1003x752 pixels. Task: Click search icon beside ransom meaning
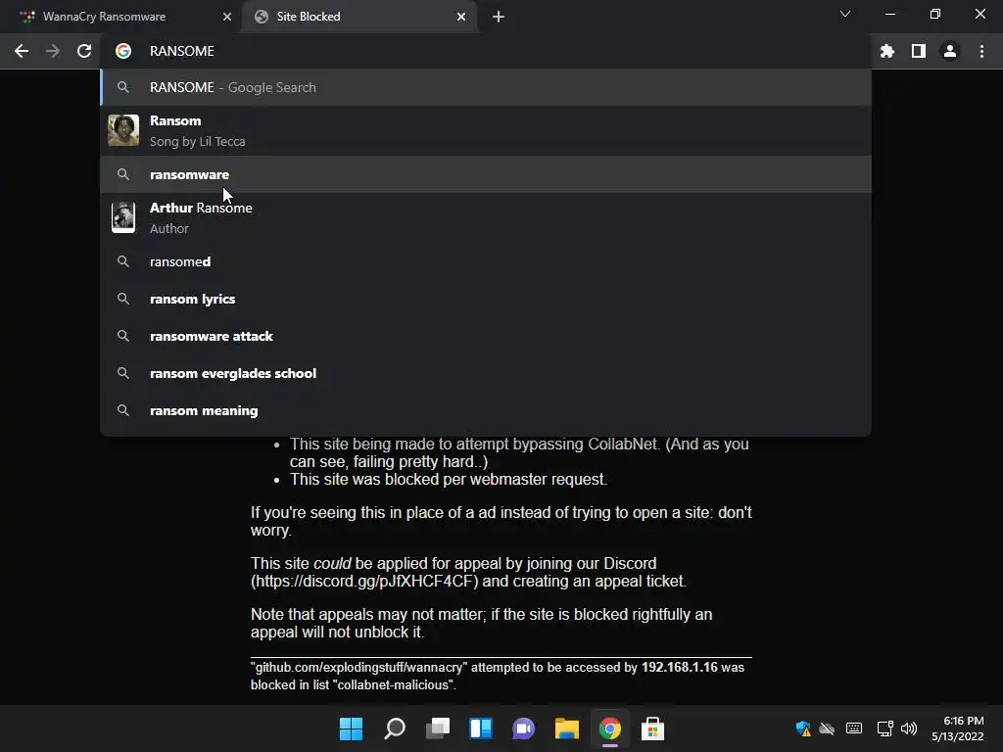(x=123, y=410)
